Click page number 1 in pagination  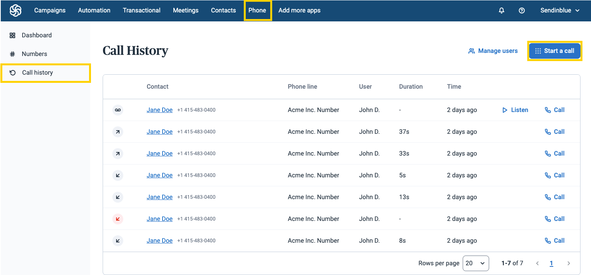(551, 263)
